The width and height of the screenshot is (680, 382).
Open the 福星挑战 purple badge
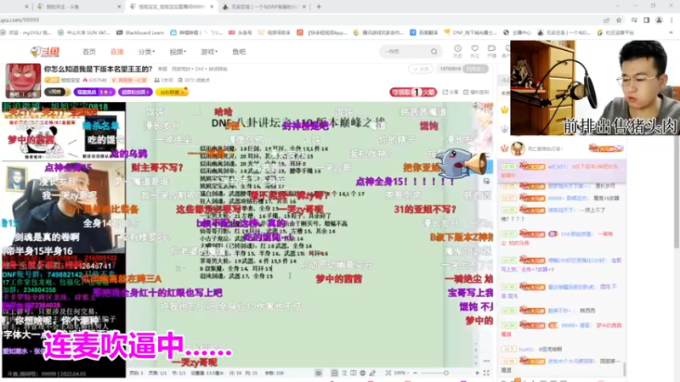click(x=94, y=93)
